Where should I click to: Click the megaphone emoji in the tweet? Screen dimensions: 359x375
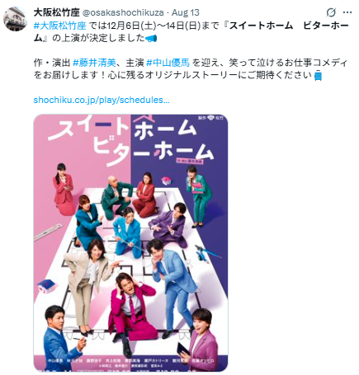point(151,38)
